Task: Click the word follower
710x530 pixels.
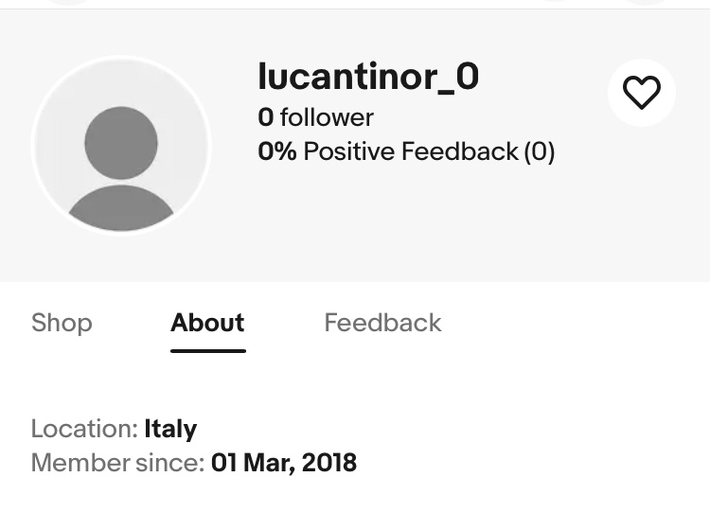Action: click(327, 117)
